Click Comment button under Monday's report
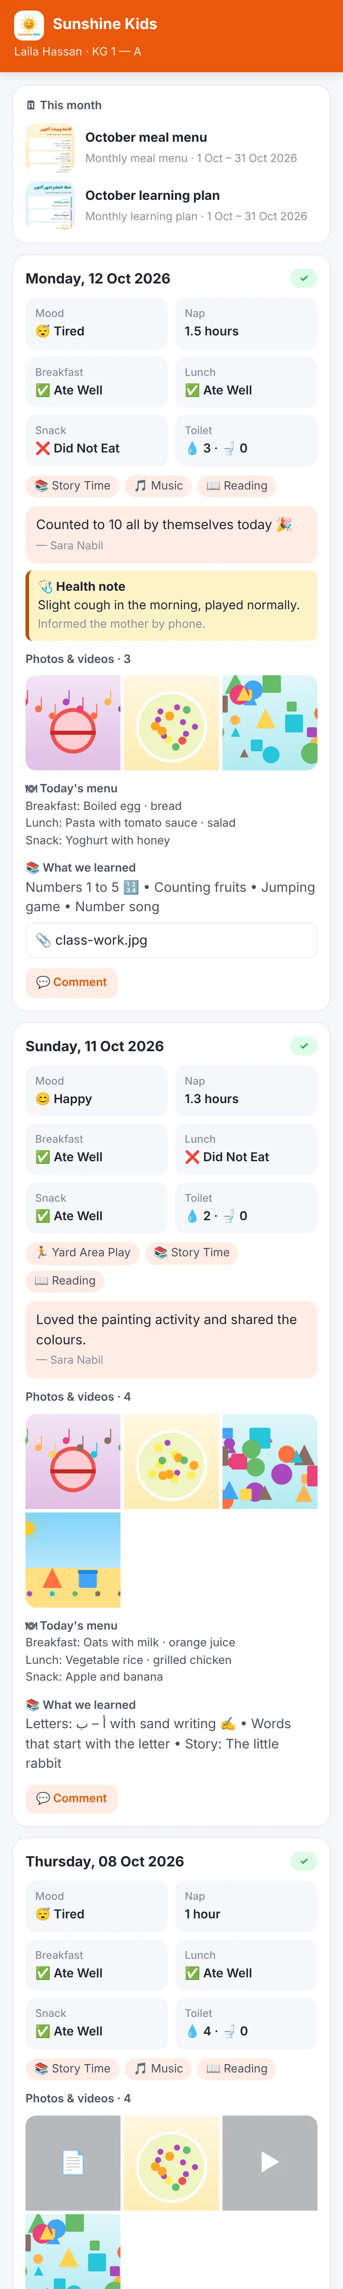Image resolution: width=343 pixels, height=2289 pixels. point(71,982)
